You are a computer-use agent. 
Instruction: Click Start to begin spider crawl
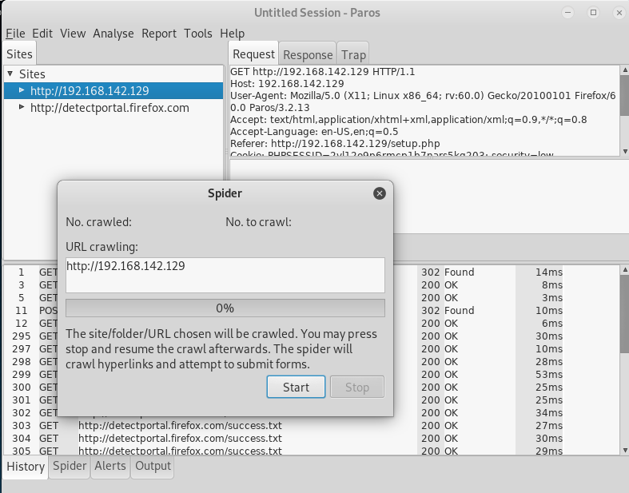click(296, 387)
